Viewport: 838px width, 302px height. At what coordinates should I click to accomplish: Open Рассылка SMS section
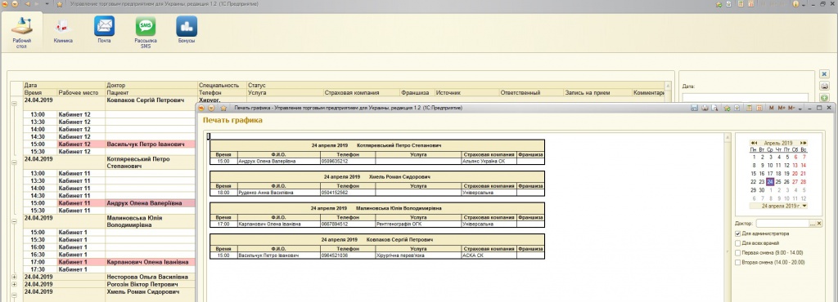(146, 33)
